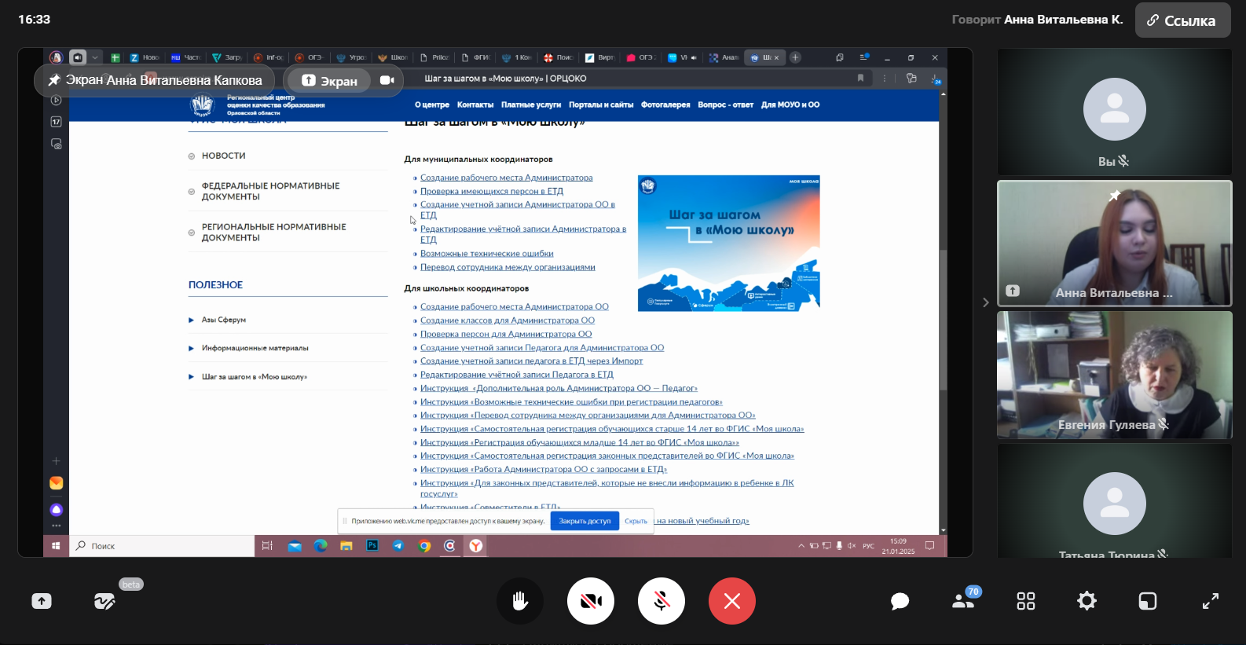The image size is (1246, 645).
Task: Select your own Вы participant tile
Action: [1114, 112]
